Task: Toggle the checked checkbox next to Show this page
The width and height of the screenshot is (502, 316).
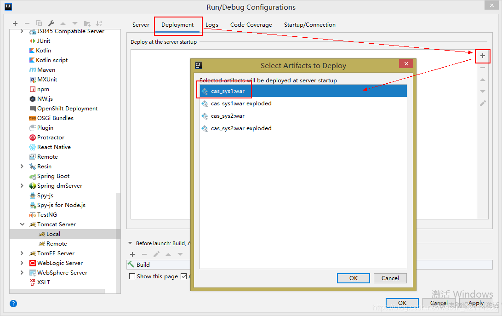Action: tap(183, 276)
